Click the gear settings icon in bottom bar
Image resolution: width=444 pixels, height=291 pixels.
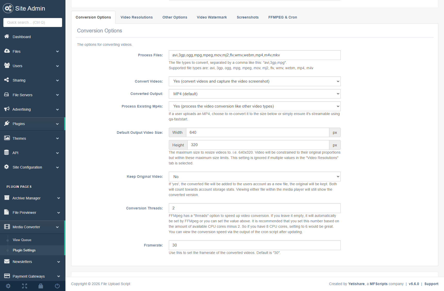tap(8, 286)
